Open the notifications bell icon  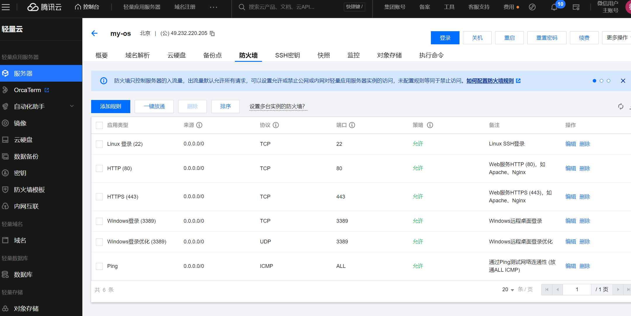pos(554,7)
